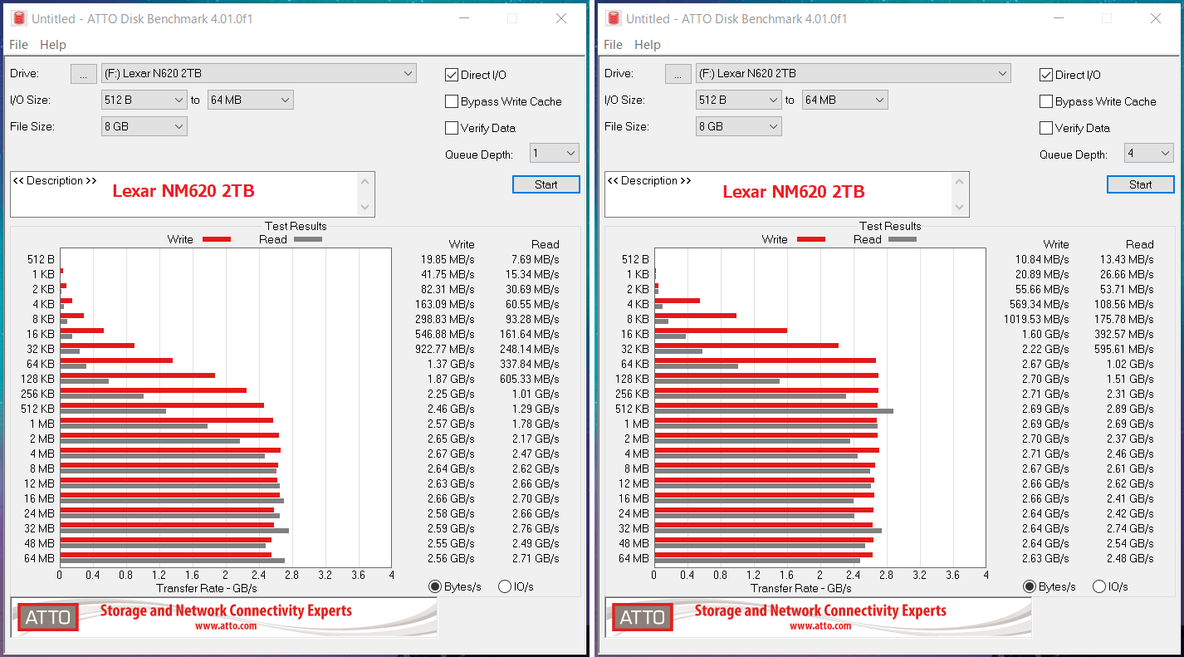Click drive browse '...' button in left window

(x=83, y=74)
